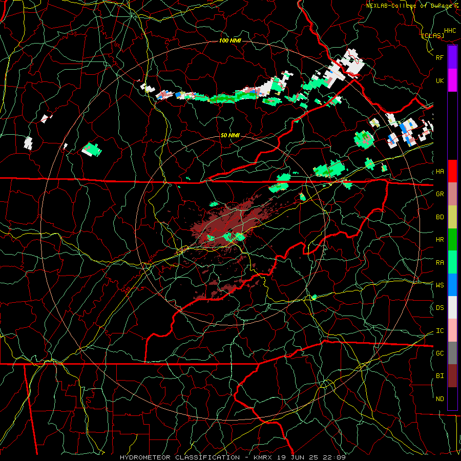Click the 'WS' legend label text
The image size is (461, 461).
coord(439,285)
